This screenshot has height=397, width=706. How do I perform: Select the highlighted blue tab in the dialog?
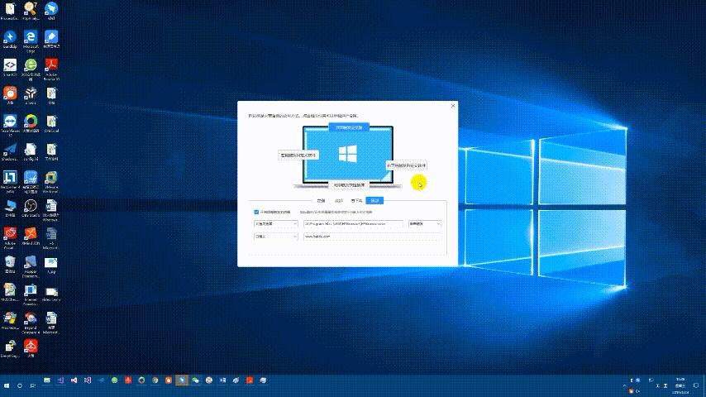374,200
